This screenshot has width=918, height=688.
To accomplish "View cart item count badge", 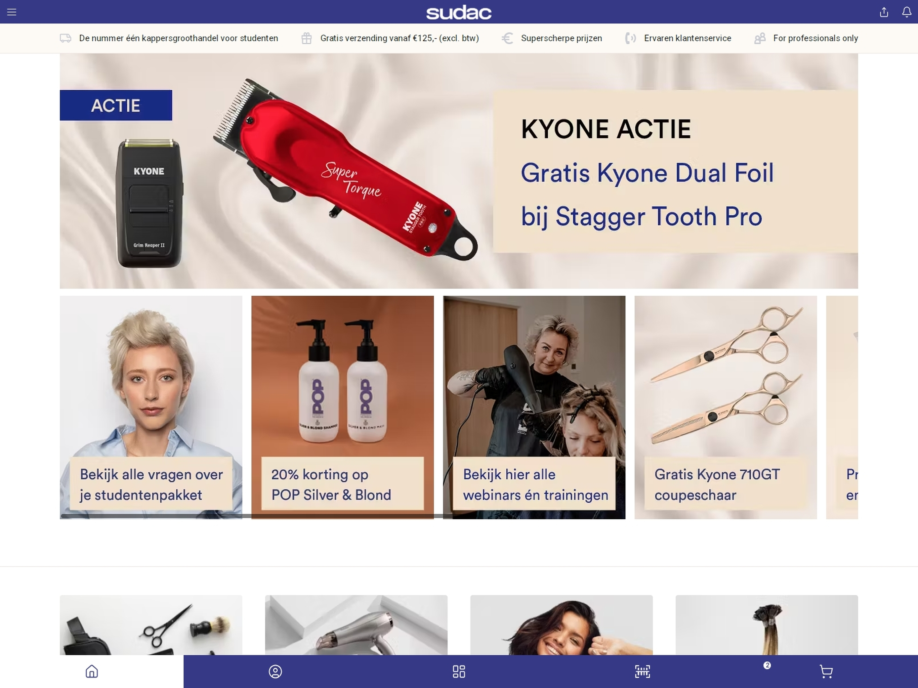I will pyautogui.click(x=767, y=665).
